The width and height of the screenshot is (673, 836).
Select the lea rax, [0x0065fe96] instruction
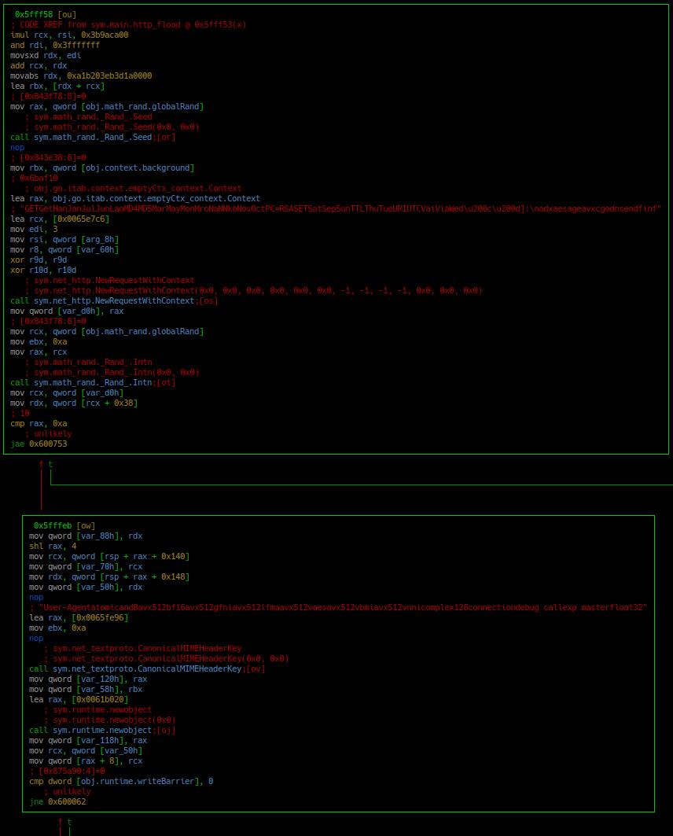78,618
